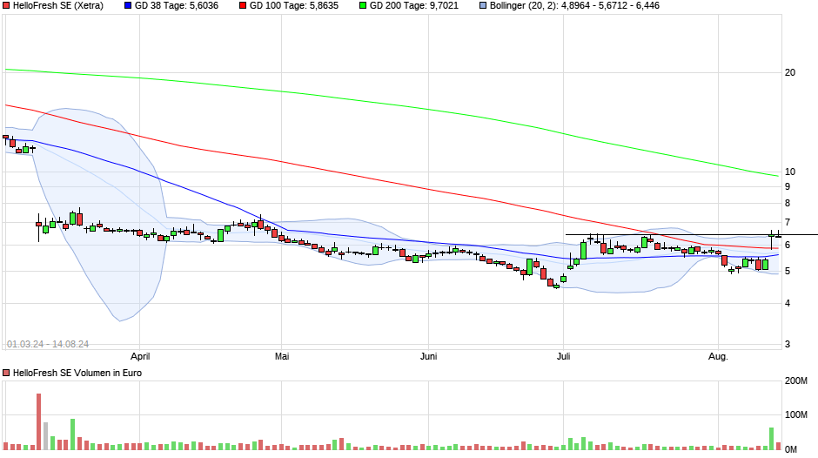Click the volume axis label 0M
The width and height of the screenshot is (818, 458).
791,448
